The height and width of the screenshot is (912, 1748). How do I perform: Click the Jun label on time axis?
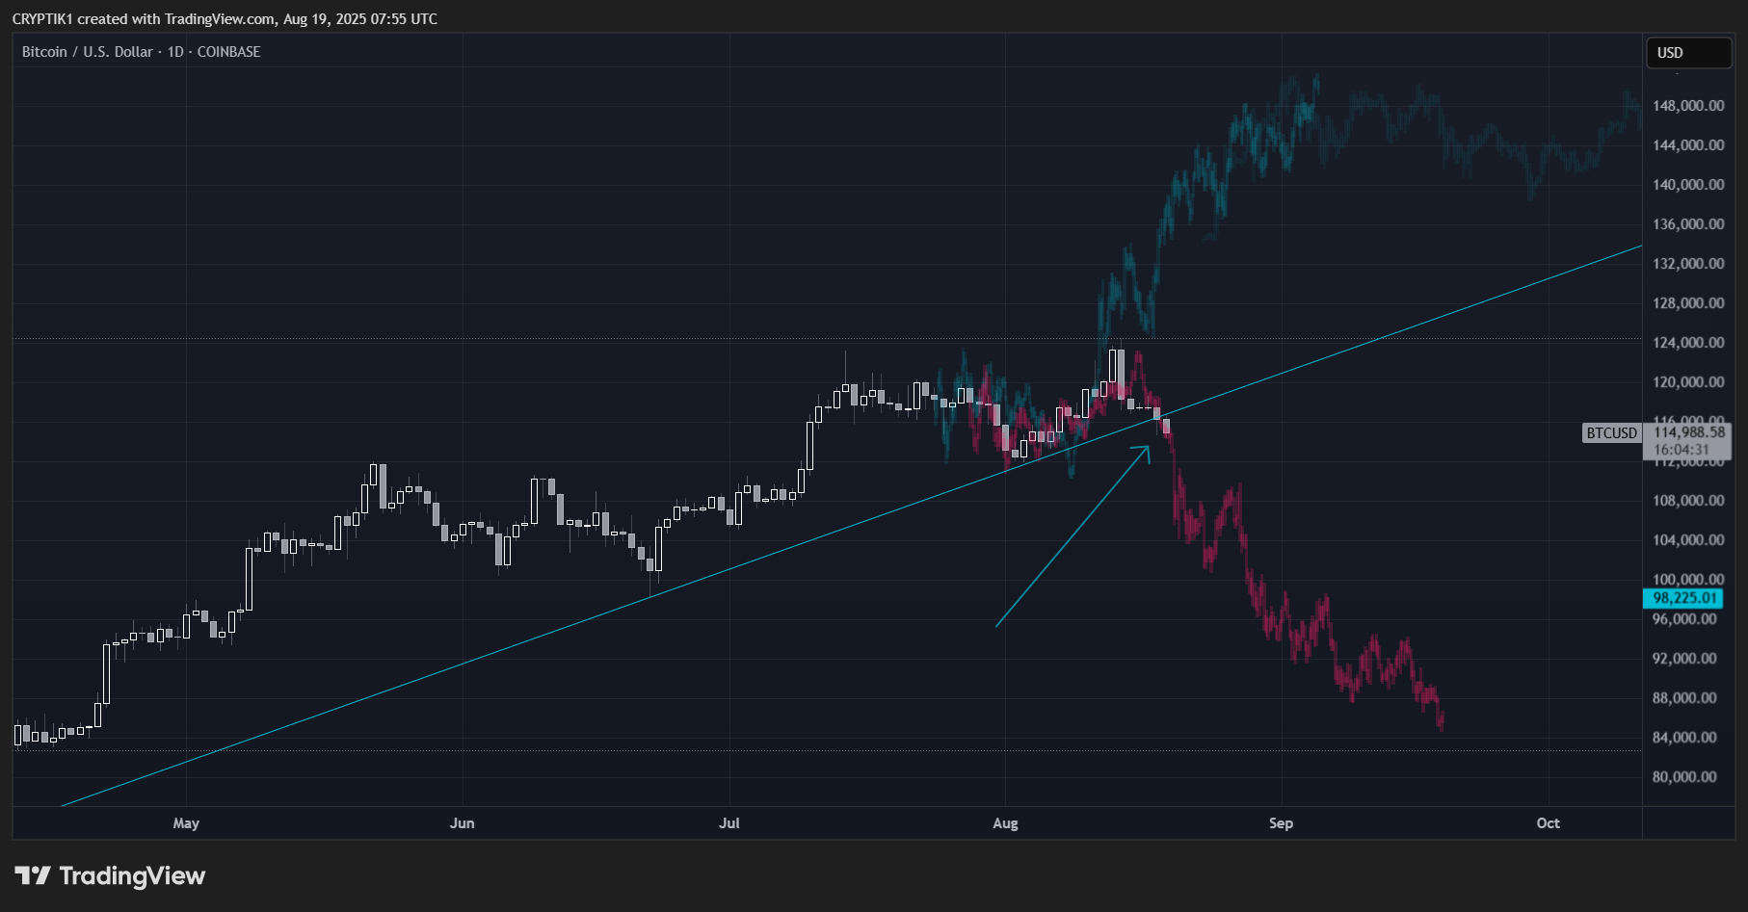(463, 823)
